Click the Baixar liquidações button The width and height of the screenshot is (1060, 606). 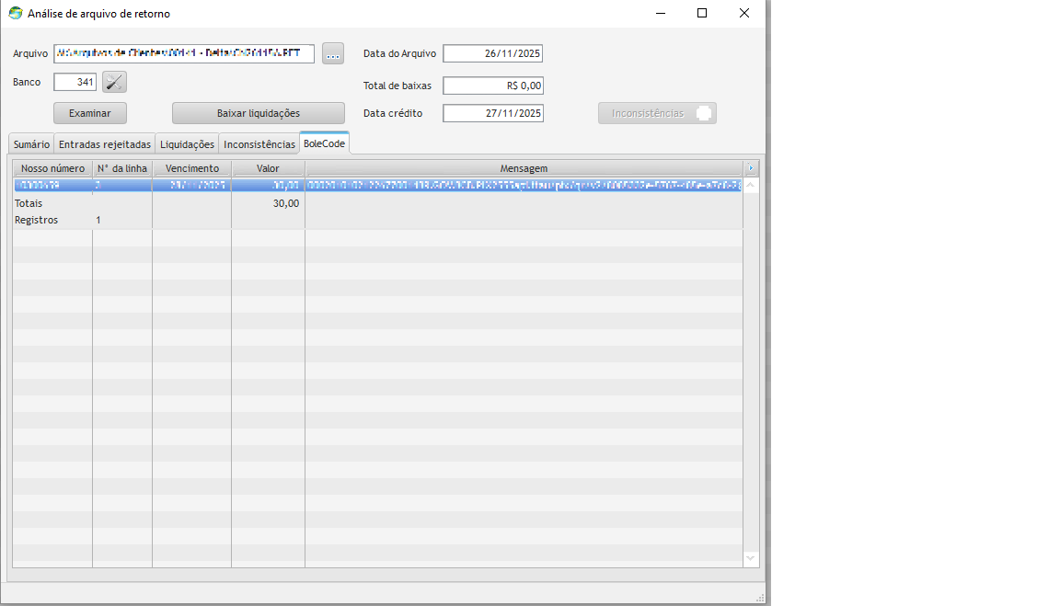258,113
